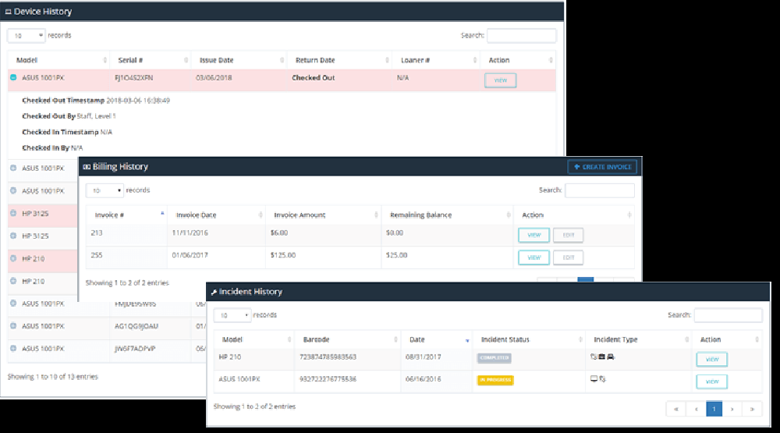Screen dimensions: 780x433
Task: Expand the highlighted HP 210 device row
Action: [13, 258]
